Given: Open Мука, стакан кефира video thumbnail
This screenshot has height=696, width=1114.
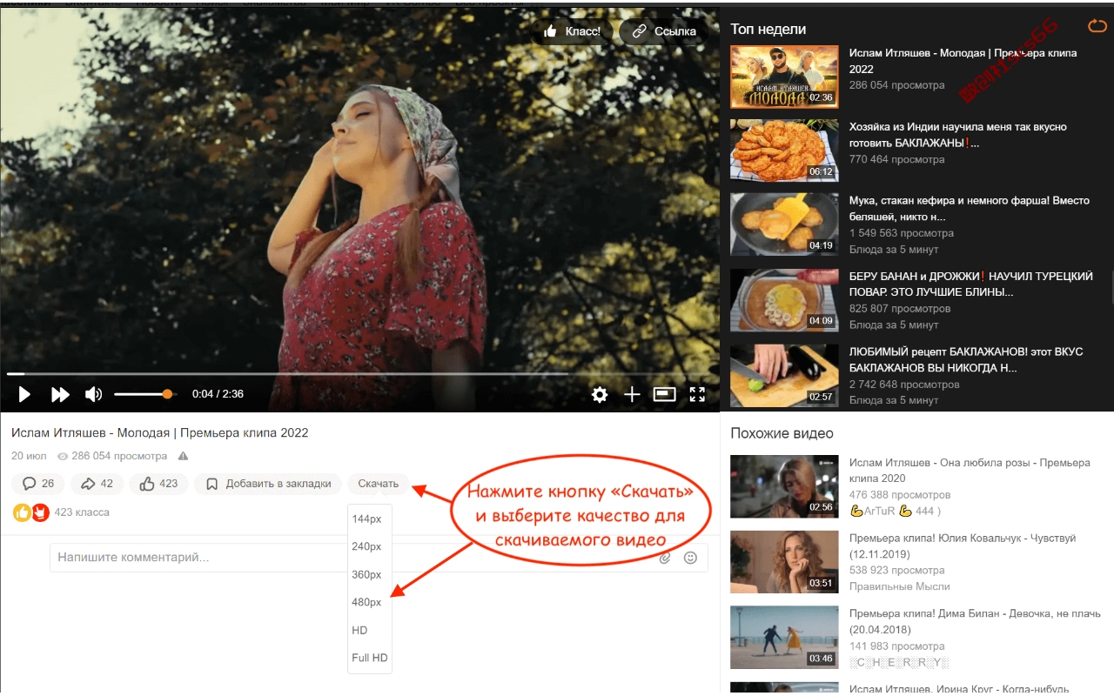Looking at the screenshot, I should click(784, 224).
